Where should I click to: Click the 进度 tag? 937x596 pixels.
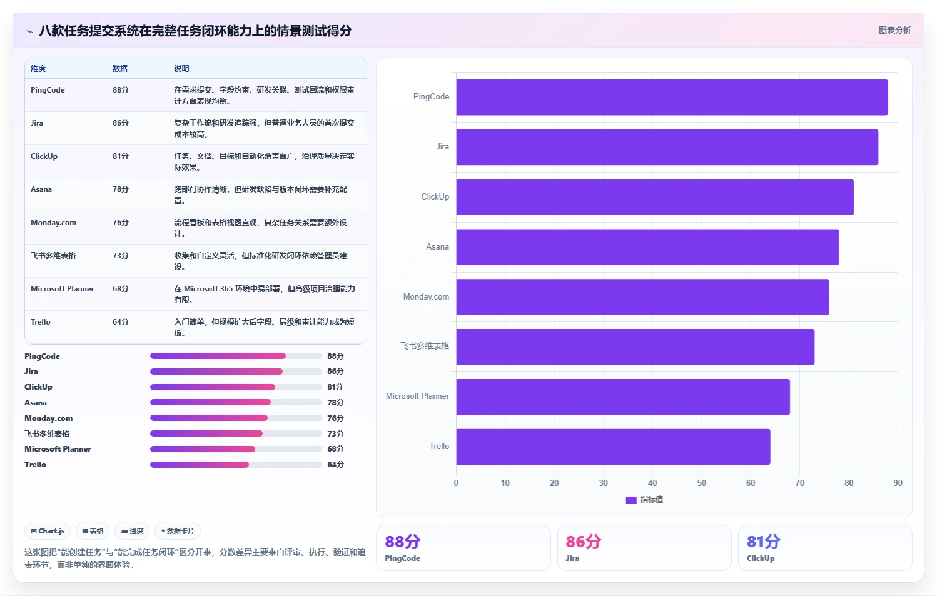pos(132,531)
